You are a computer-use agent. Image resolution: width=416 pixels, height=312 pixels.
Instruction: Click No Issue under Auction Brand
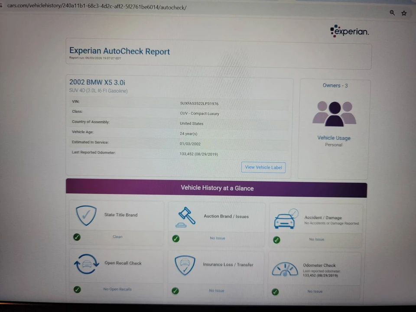point(218,238)
